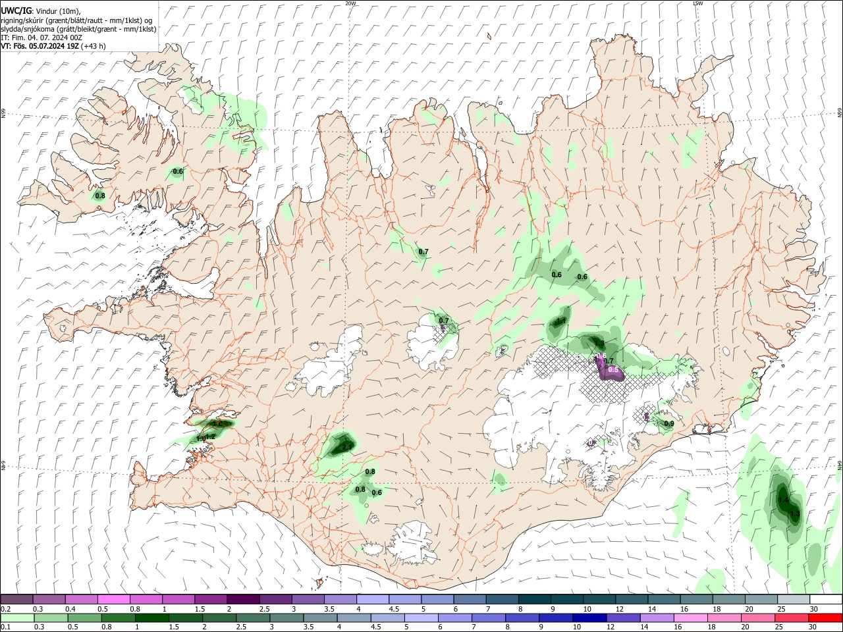Click the 15W longitude label
The width and height of the screenshot is (843, 632).
[697, 3]
